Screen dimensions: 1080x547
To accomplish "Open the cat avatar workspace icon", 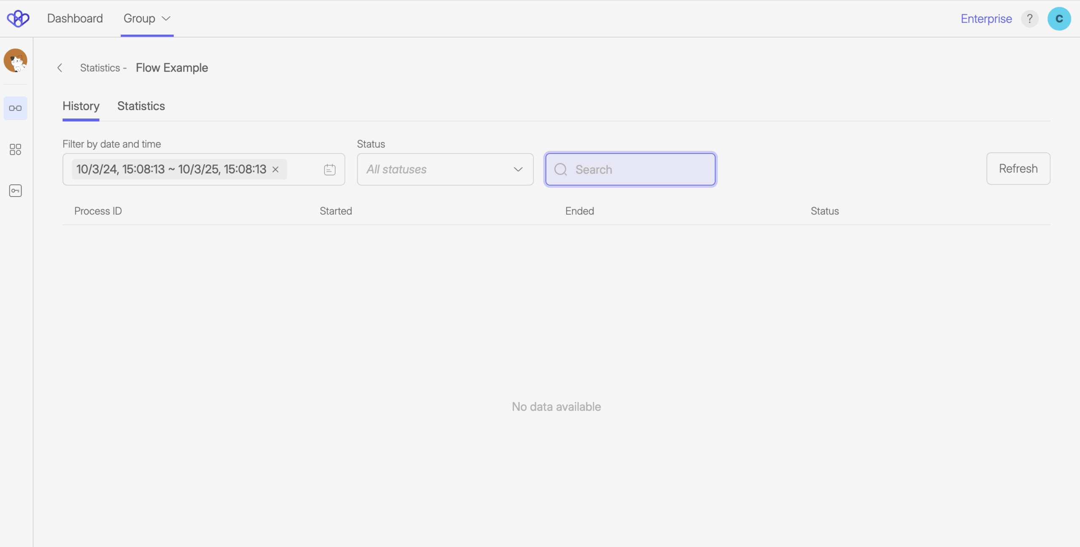I will 16,60.
